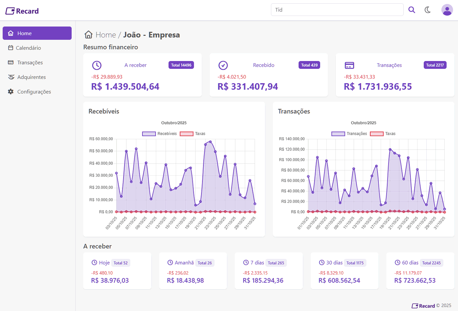Image resolution: width=458 pixels, height=311 pixels.
Task: Click the search magnifier icon
Action: click(x=412, y=10)
